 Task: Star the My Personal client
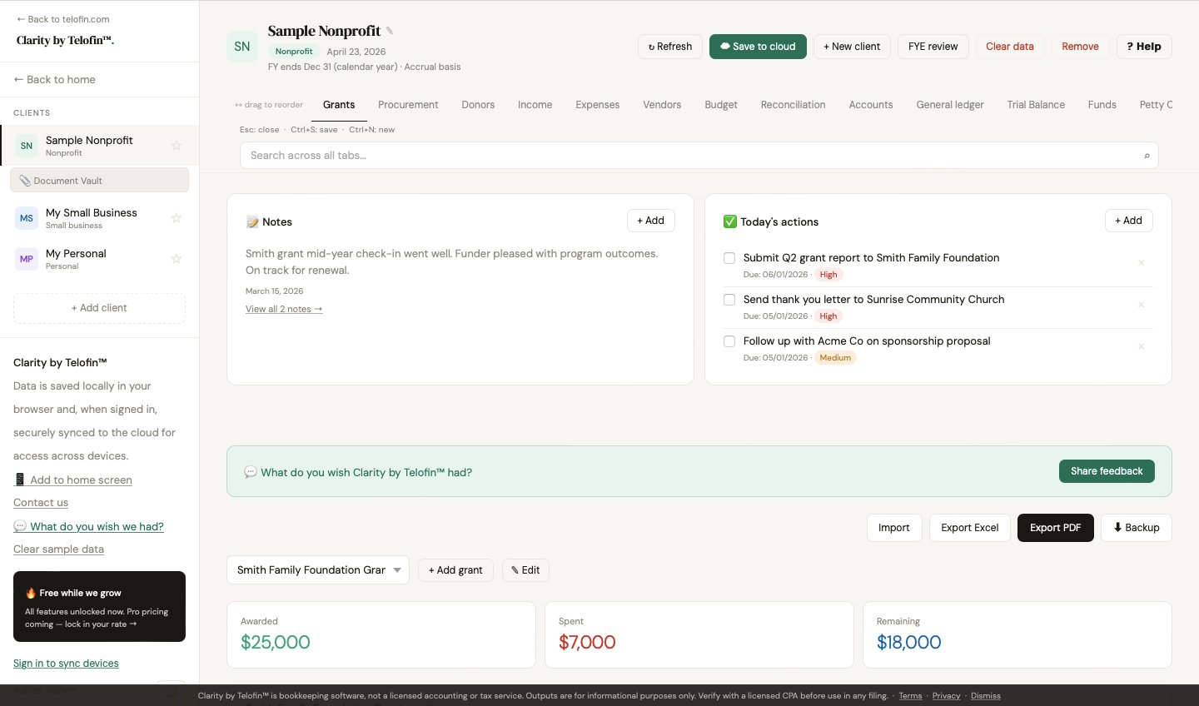point(176,258)
